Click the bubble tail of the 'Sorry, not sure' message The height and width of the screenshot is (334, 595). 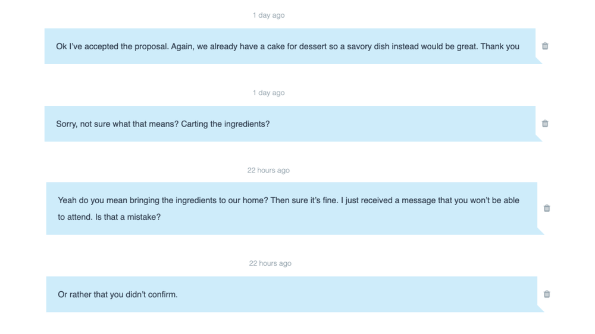tap(539, 138)
